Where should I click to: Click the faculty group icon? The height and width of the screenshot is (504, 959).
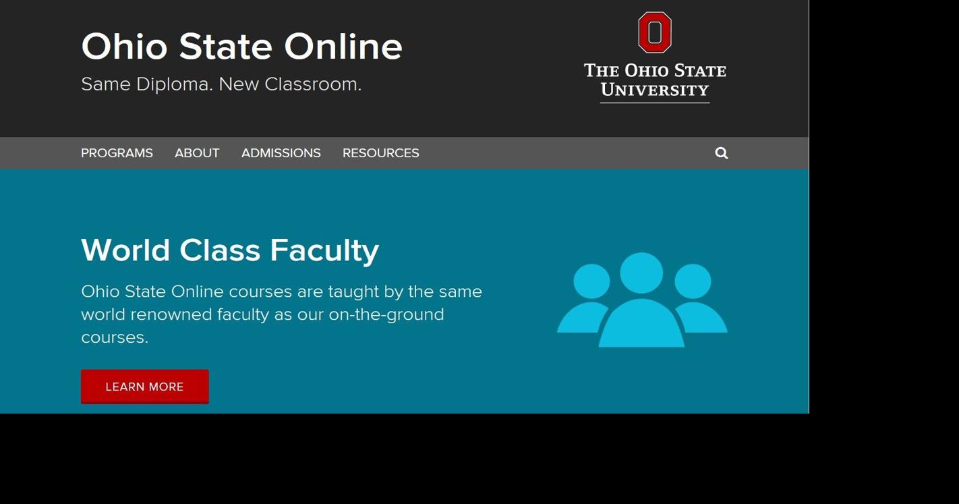click(x=642, y=300)
